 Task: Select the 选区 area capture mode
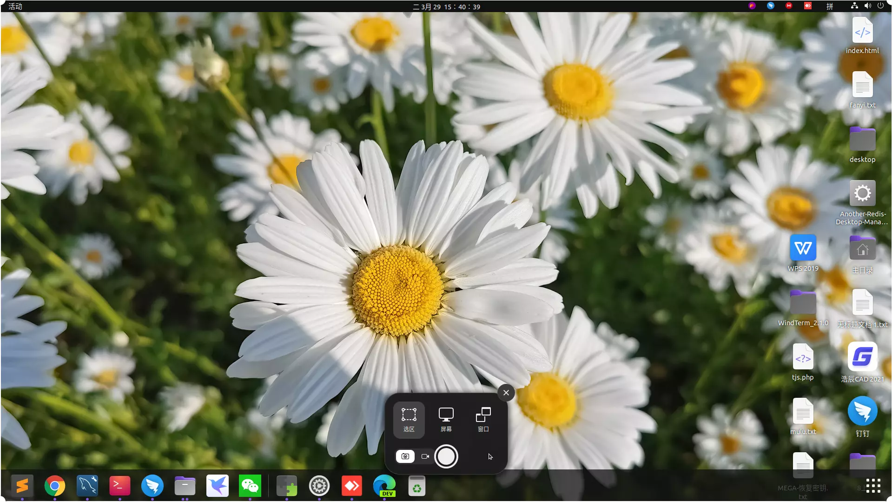click(409, 420)
